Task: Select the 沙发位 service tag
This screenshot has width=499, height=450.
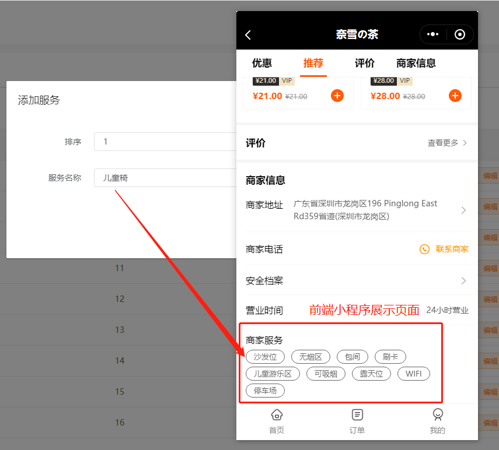Action: pyautogui.click(x=265, y=357)
